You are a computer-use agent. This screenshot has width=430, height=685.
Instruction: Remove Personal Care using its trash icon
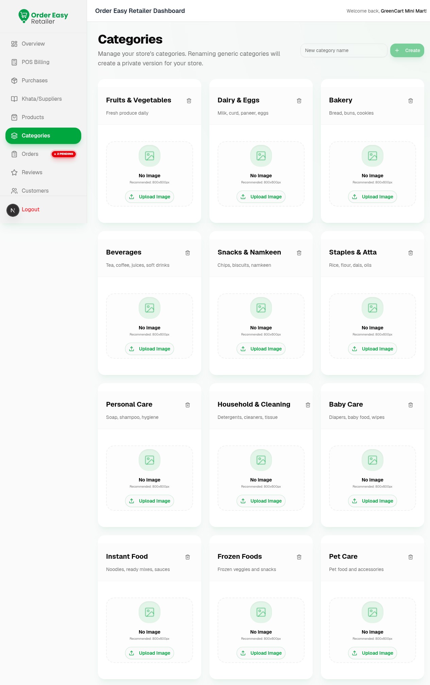pos(188,405)
